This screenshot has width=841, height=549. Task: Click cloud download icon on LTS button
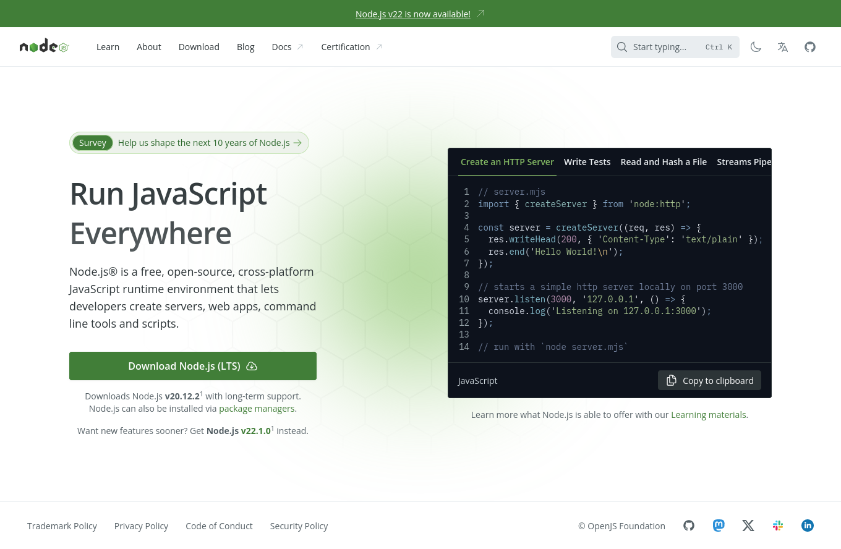click(x=252, y=366)
